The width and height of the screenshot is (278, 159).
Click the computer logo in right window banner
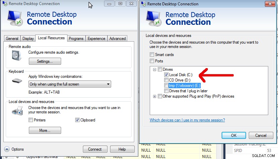[x=153, y=18]
